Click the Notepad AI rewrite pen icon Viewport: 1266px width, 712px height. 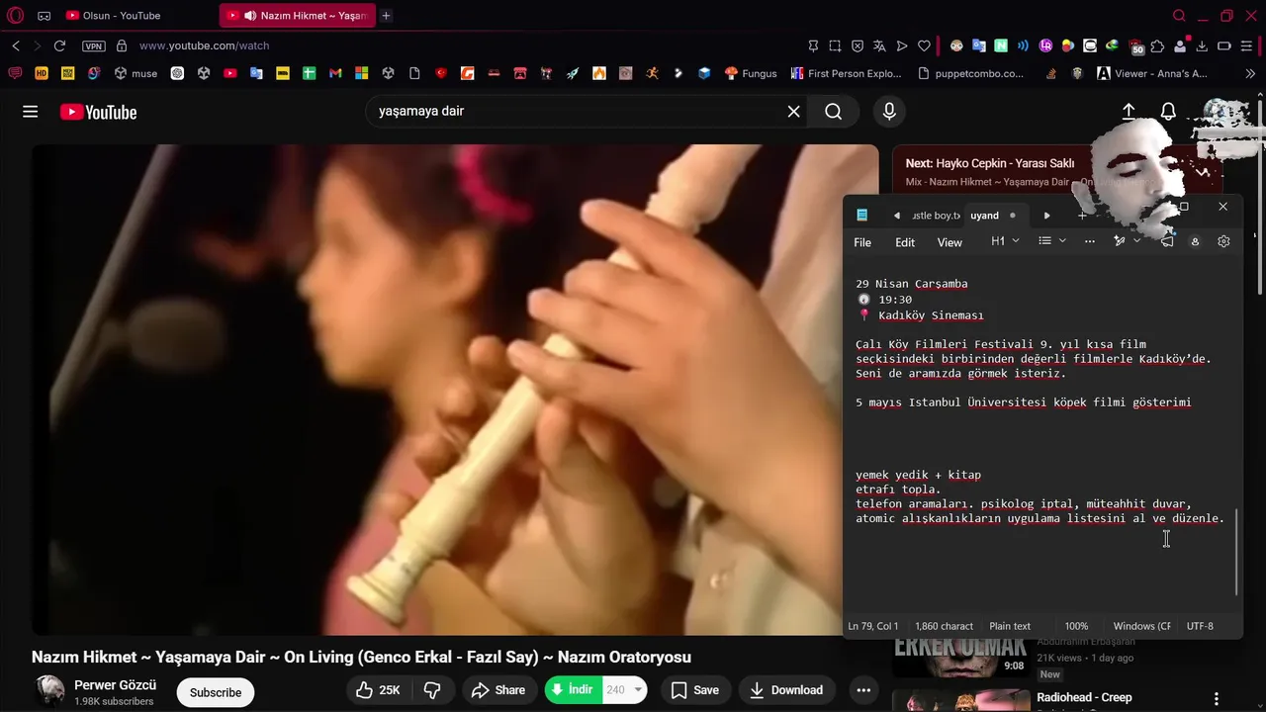click(x=1120, y=241)
